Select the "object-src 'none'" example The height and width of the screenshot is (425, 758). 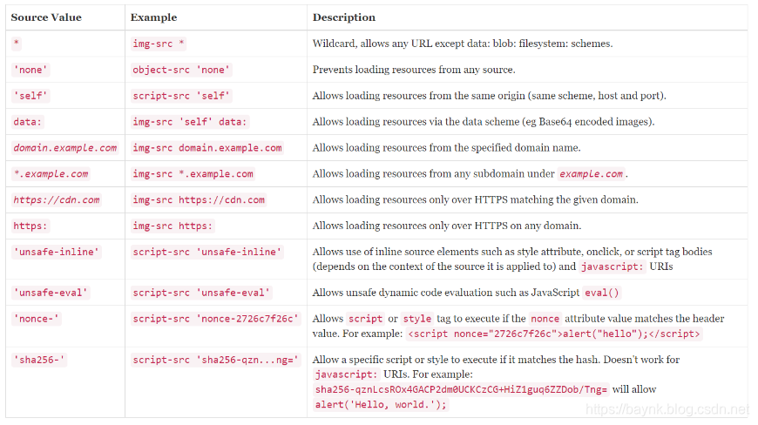tap(181, 70)
